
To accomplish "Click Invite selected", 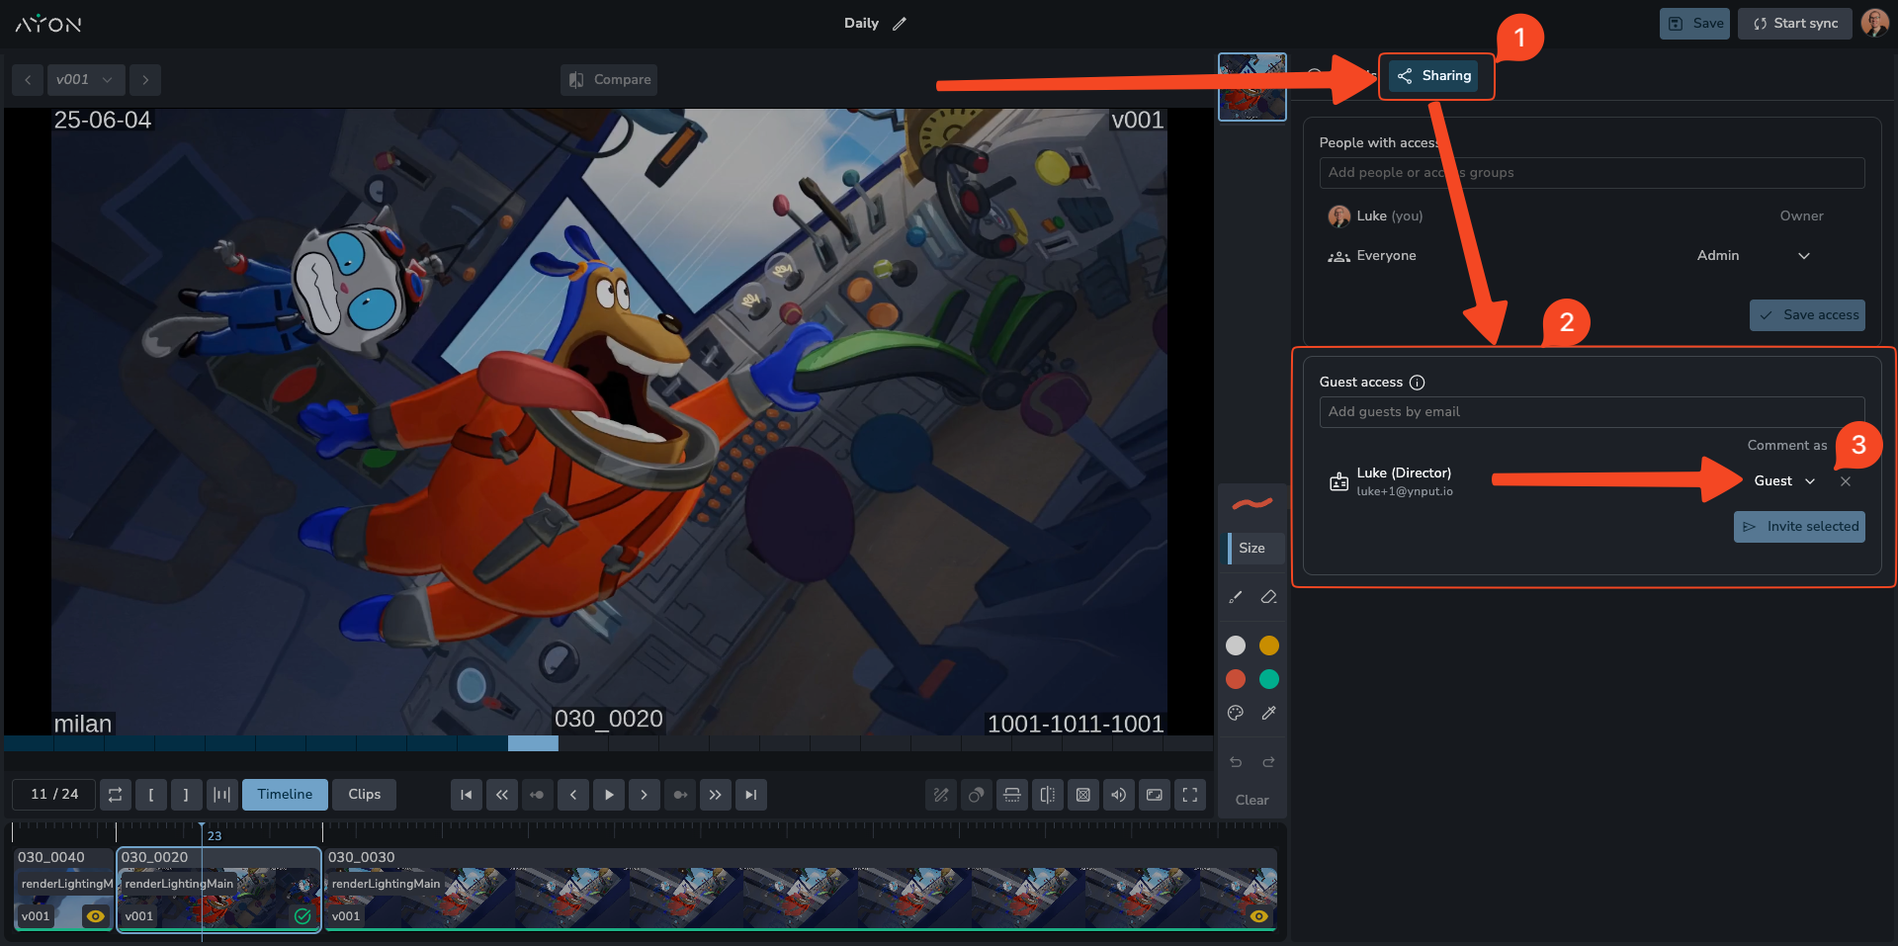I will tap(1799, 527).
